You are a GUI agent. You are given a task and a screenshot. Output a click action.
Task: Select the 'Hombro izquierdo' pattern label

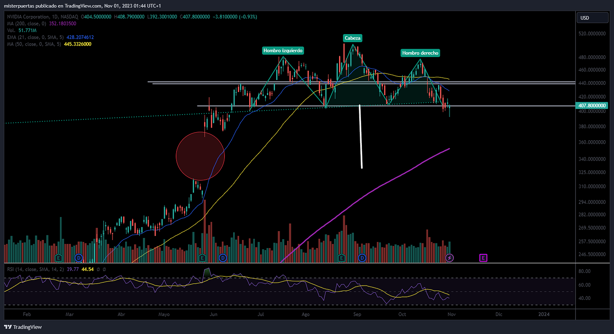pos(283,51)
